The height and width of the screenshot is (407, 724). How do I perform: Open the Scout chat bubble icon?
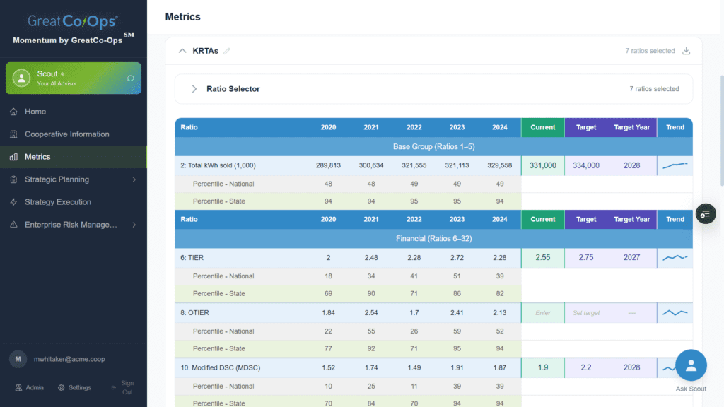click(131, 78)
